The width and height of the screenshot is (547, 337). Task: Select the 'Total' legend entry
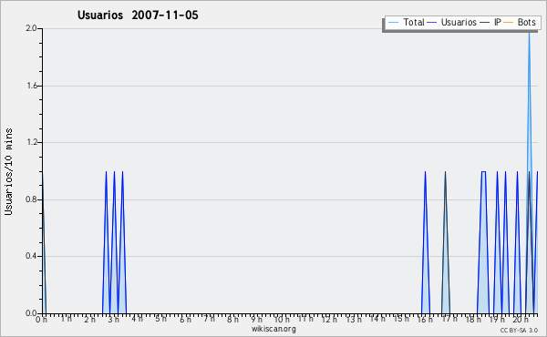point(406,23)
